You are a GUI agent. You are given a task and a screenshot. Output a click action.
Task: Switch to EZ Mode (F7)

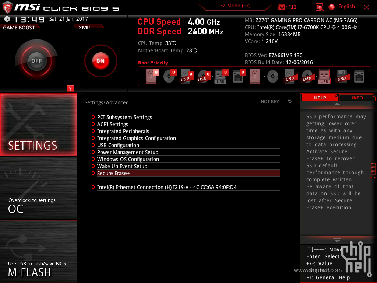click(x=235, y=6)
